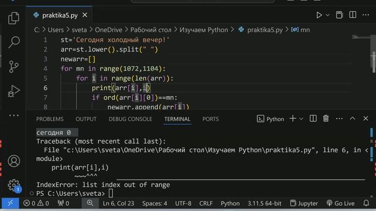
Task: Switch to the PORTS panel tab
Action: pos(210,119)
